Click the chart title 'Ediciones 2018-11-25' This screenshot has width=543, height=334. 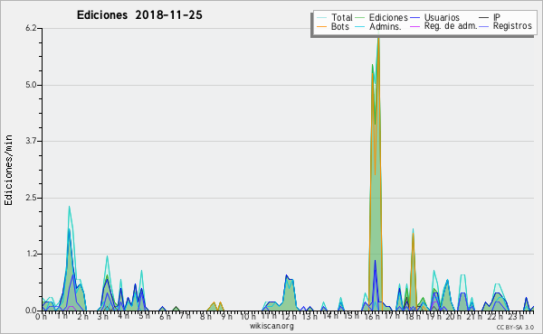[x=139, y=15]
